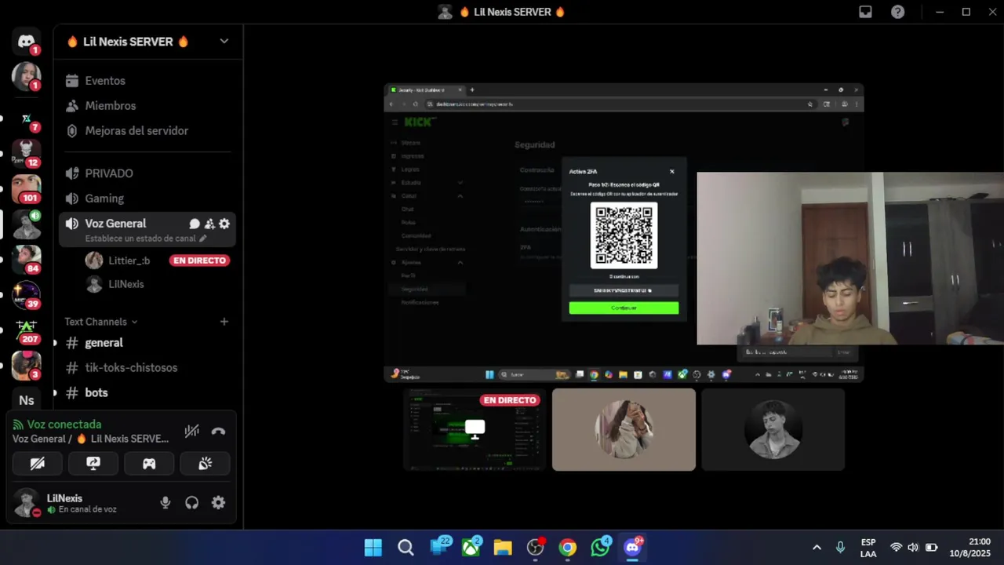
Task: Open the taskbar clock showing 21:00
Action: click(969, 547)
